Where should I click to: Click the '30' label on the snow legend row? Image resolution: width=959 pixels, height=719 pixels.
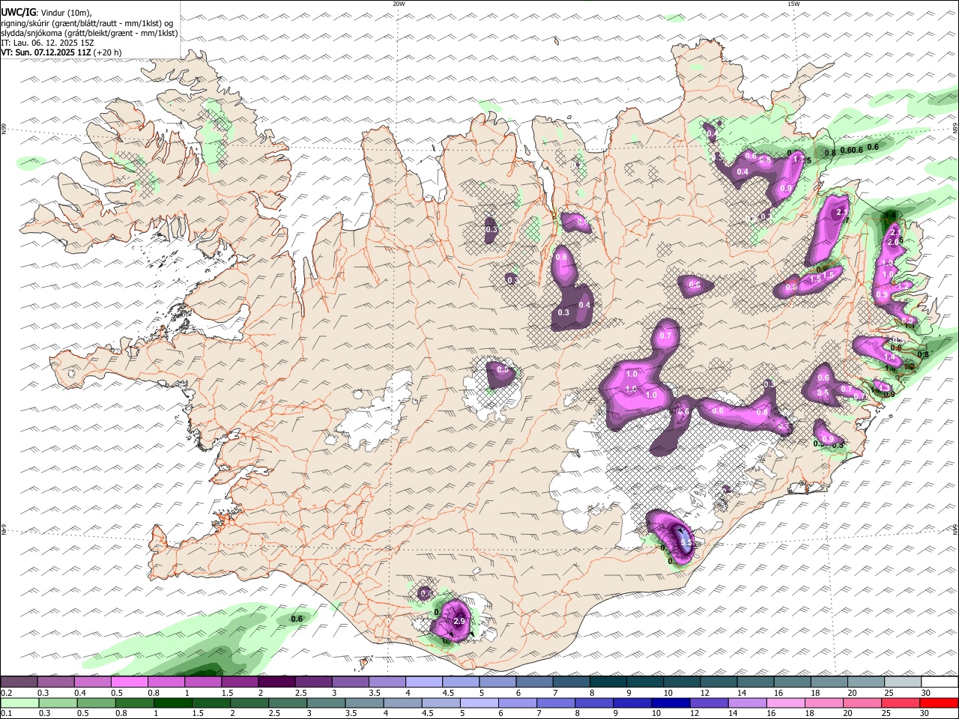tap(926, 693)
